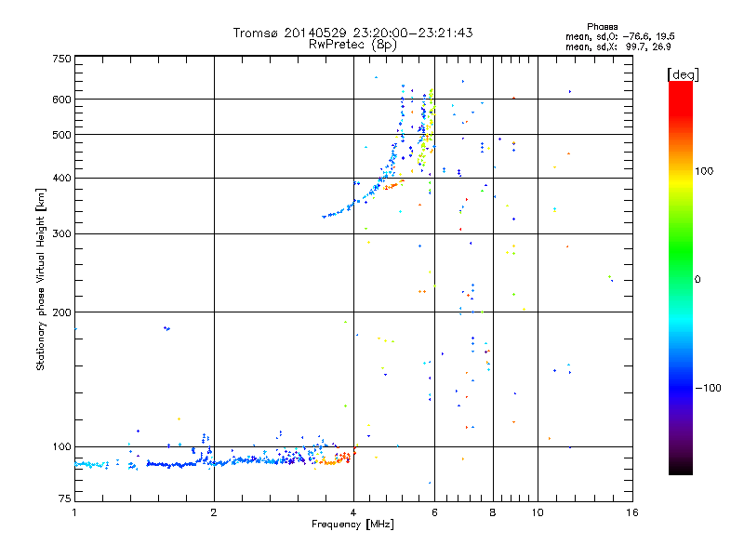
Task: Click the 'Stationary phase Virtual Height [km]' axis label
Action: point(41,280)
